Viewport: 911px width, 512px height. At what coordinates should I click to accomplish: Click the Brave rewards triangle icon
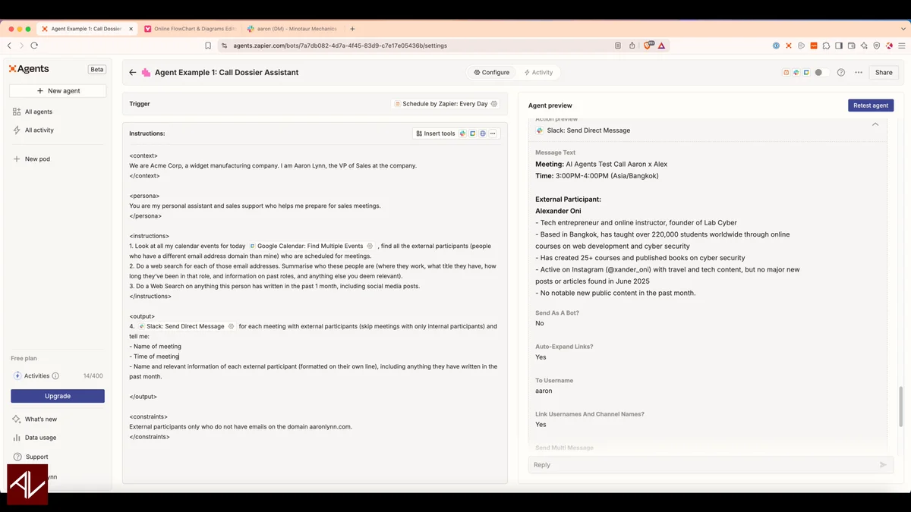click(662, 46)
